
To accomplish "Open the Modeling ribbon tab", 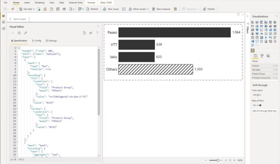I will coord(40,2).
